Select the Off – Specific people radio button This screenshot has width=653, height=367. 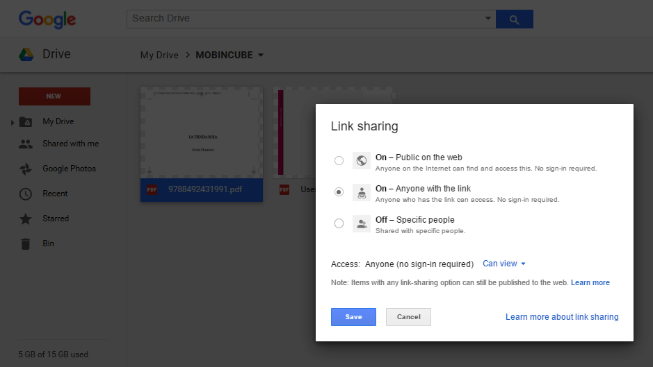coord(339,223)
